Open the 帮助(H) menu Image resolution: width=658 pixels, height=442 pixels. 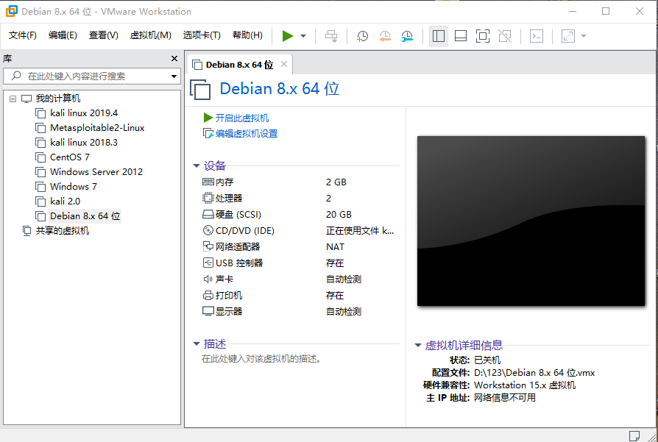pyautogui.click(x=247, y=35)
